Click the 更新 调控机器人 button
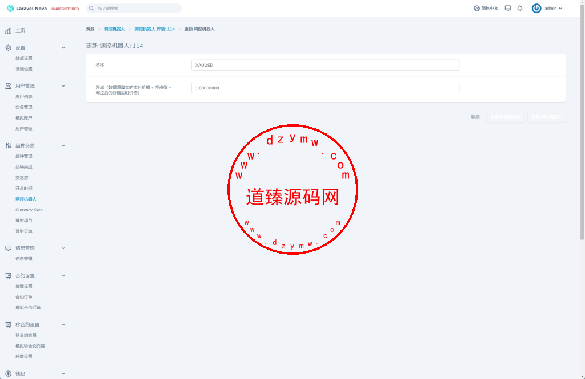The image size is (585, 379). tap(547, 117)
